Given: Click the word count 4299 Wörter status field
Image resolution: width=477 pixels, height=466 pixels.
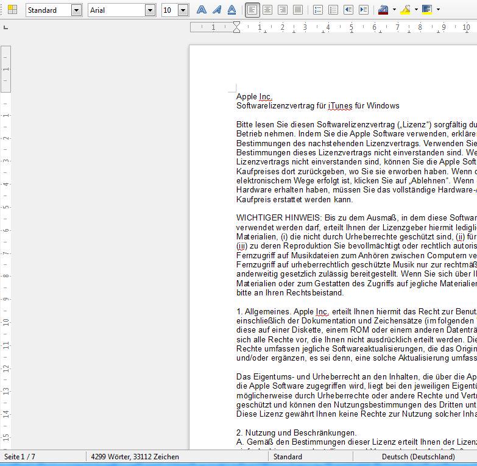Looking at the screenshot, I should tap(135, 457).
